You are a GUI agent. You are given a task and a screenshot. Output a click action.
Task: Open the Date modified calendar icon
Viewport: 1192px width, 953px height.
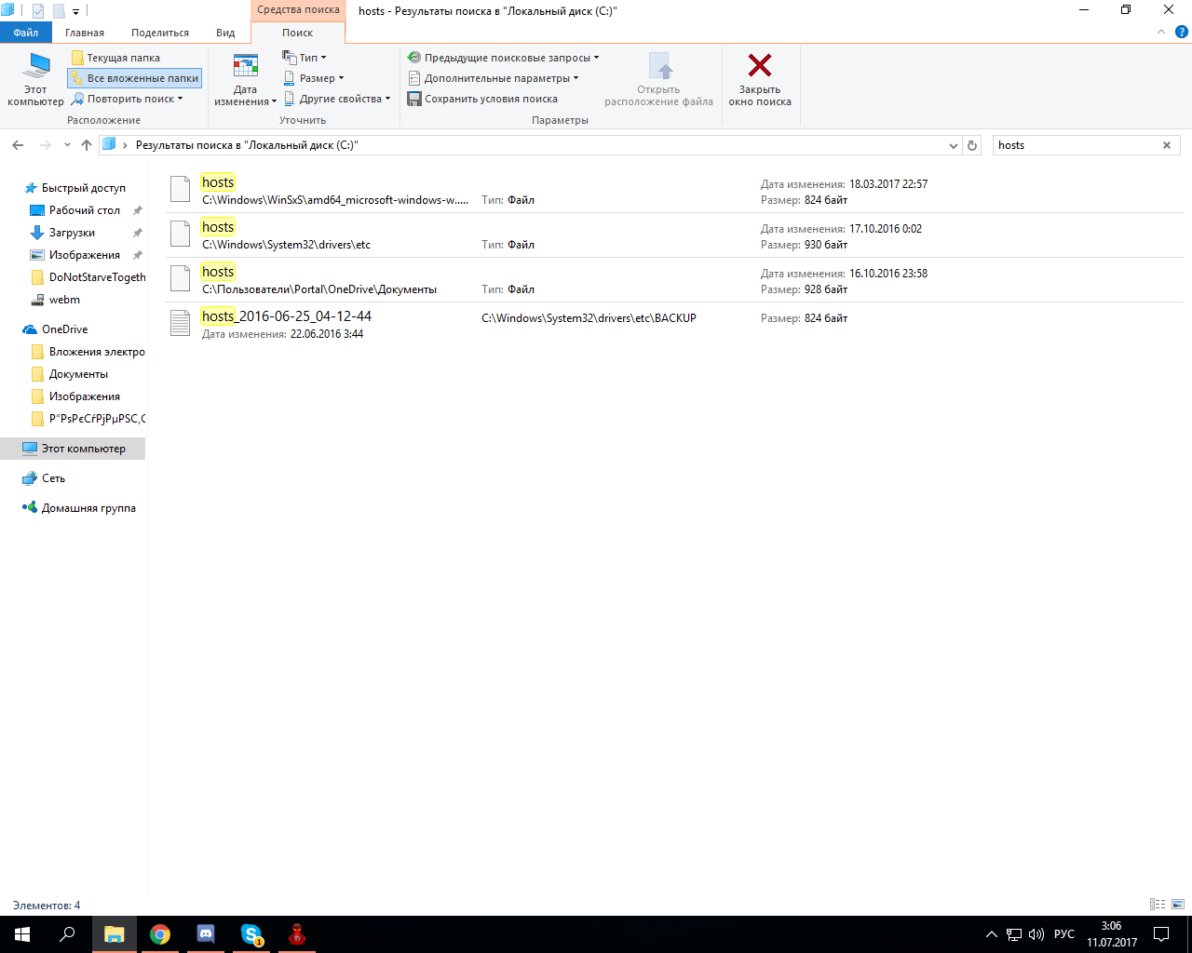(245, 67)
